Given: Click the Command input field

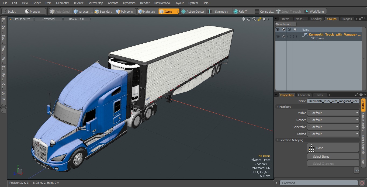Looking at the screenshot, I should coord(319,183).
